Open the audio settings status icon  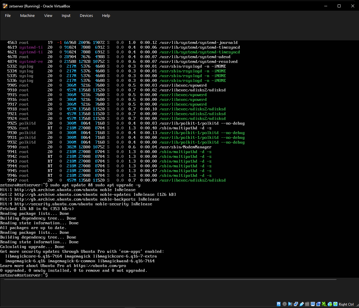(290, 304)
